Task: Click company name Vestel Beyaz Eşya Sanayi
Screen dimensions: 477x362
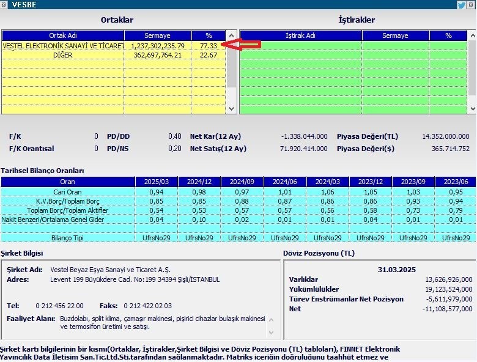Action: pos(111,270)
